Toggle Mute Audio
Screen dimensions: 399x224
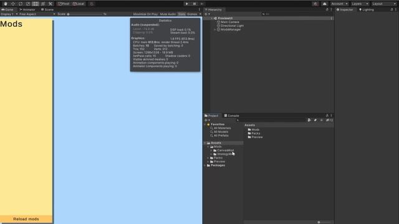pyautogui.click(x=168, y=14)
